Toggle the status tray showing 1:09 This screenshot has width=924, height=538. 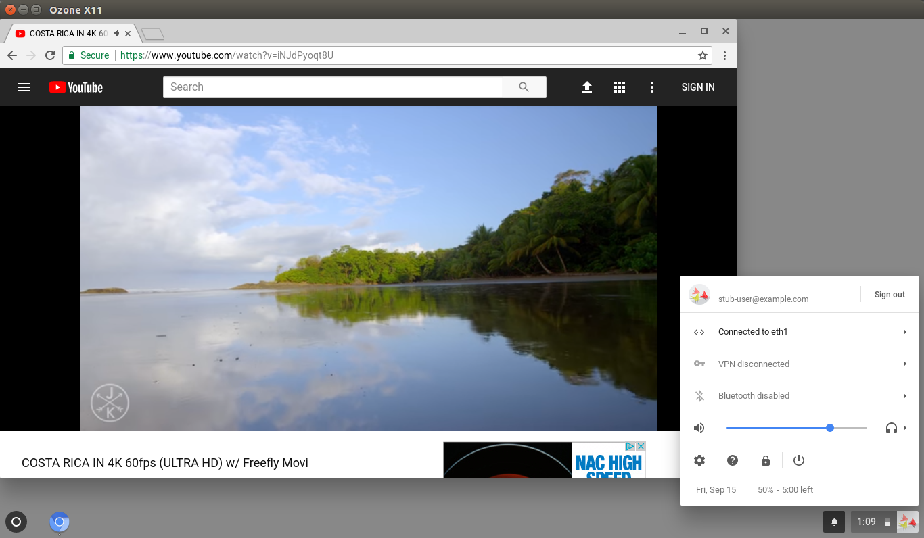(x=884, y=522)
